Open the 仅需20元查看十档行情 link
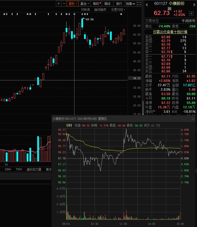Screen dimensions: 197x227 click(x=170, y=32)
